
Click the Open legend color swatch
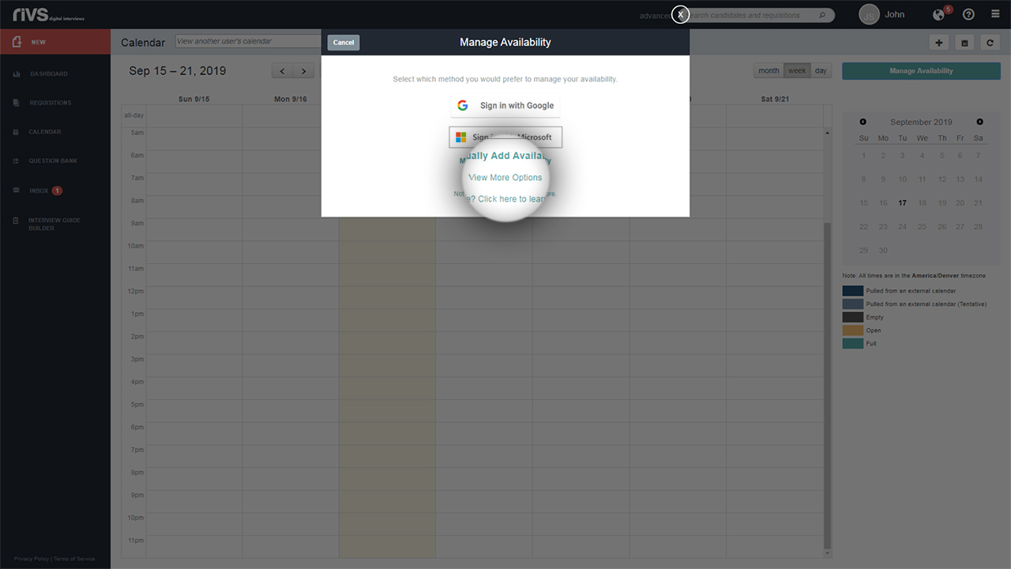[x=853, y=330]
